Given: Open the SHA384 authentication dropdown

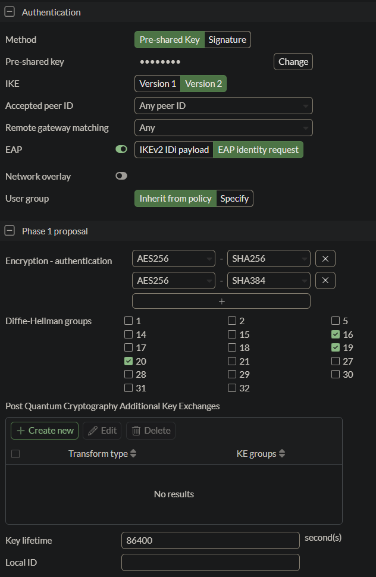Looking at the screenshot, I should click(269, 280).
